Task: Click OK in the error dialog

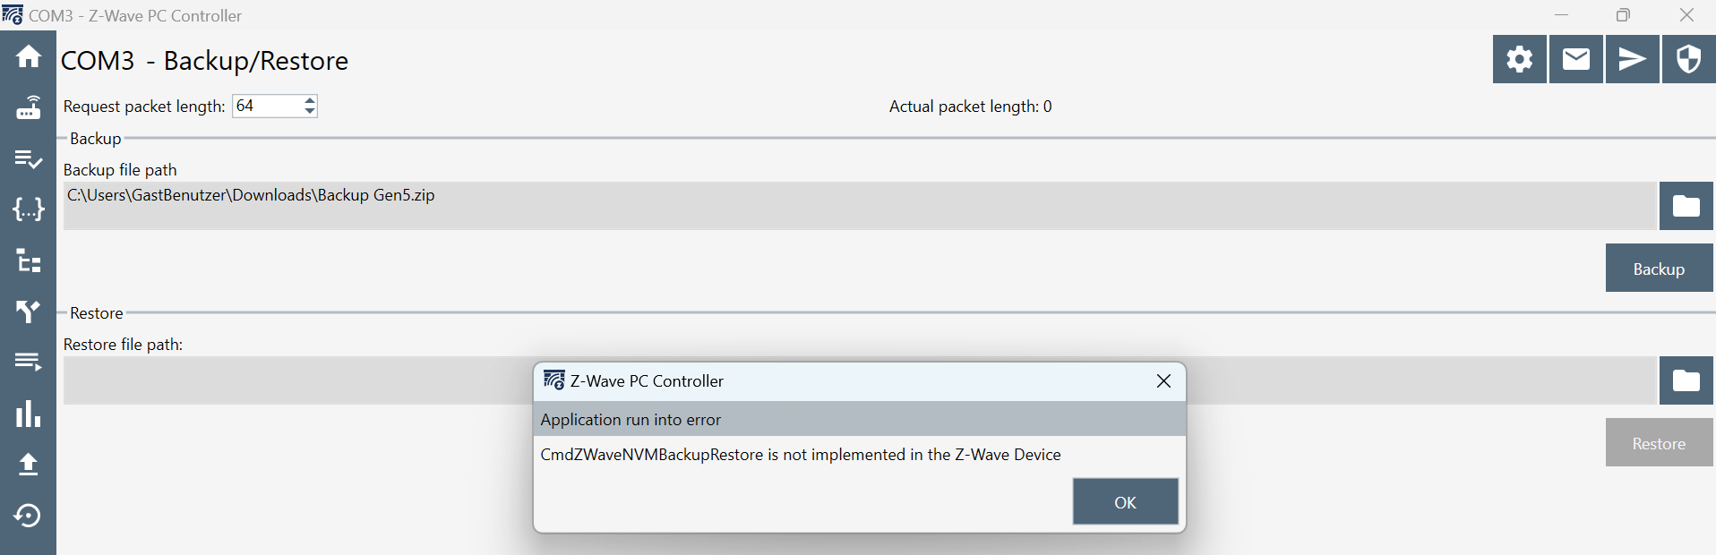Action: click(1125, 501)
